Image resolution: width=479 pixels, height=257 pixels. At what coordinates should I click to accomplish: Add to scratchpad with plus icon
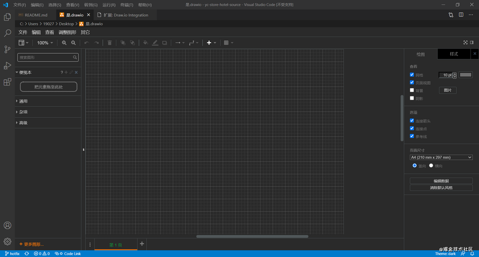pyautogui.click(x=66, y=72)
